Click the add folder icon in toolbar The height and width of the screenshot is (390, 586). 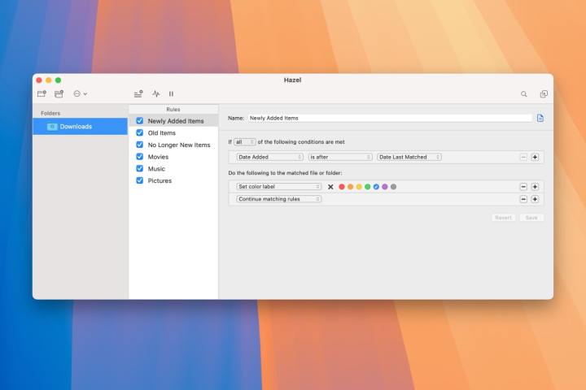(41, 93)
